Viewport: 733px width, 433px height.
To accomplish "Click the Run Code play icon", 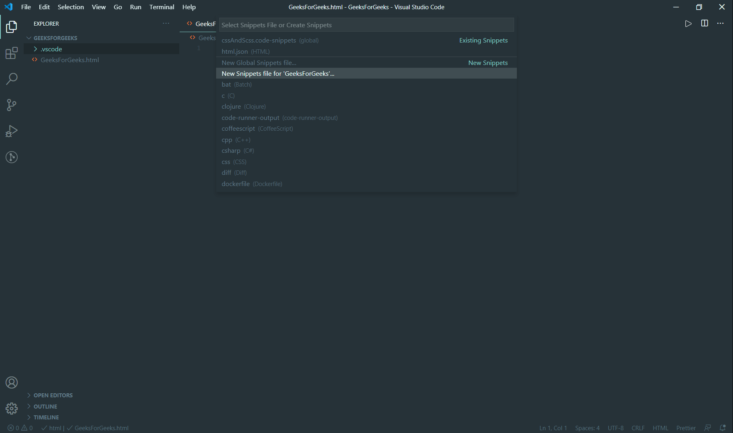I will pyautogui.click(x=688, y=24).
